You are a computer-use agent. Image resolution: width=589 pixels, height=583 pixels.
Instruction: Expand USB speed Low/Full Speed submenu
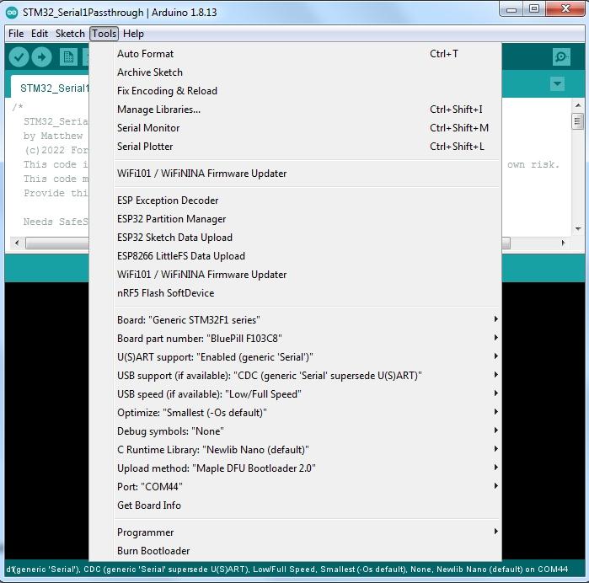click(x=295, y=393)
